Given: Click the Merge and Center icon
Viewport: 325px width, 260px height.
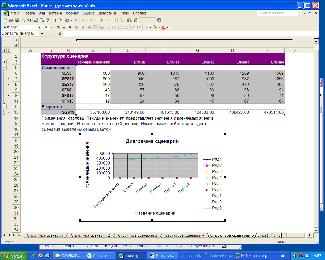Looking at the screenshot, I should (x=95, y=27).
